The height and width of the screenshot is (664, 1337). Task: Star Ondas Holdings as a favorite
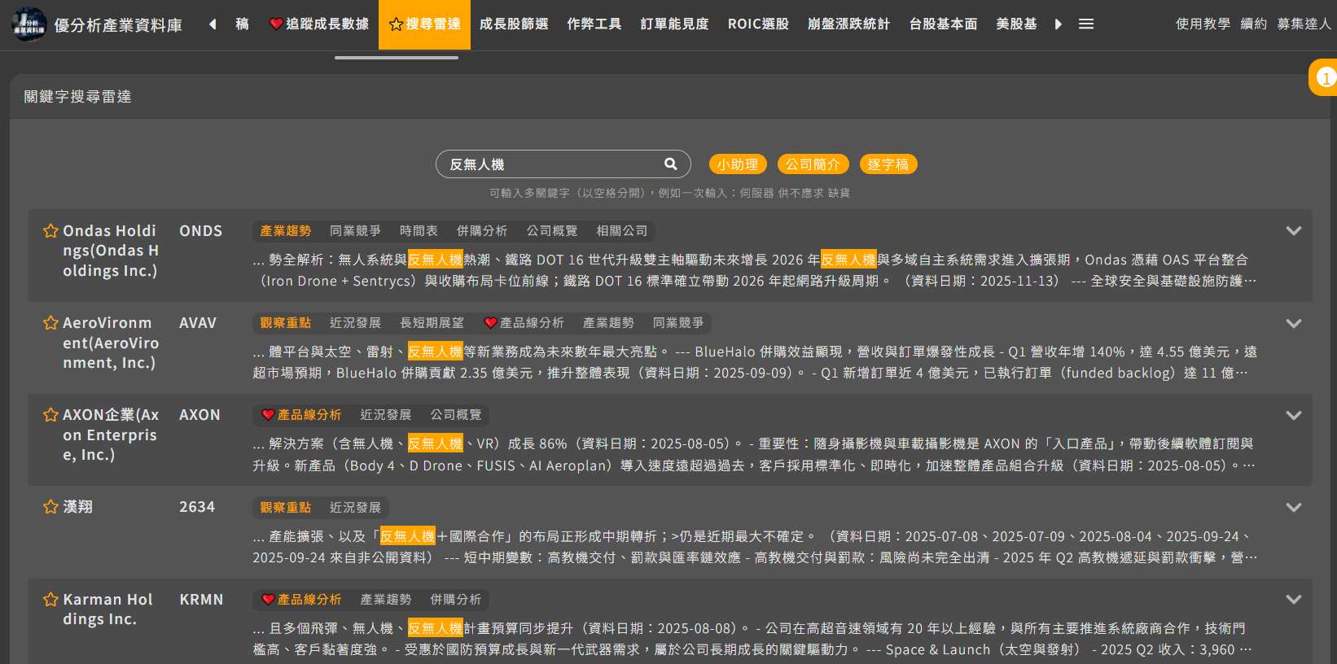pyautogui.click(x=50, y=231)
